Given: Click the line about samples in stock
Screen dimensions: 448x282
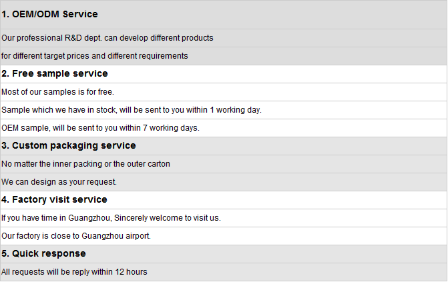Looking at the screenshot, I should 131,110.
